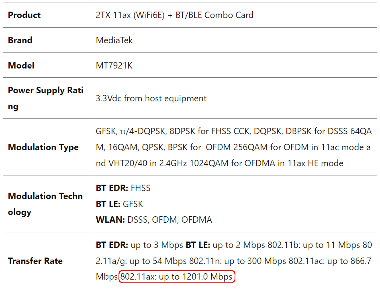
Task: Click the WLAN: DSSS, OFDM, OFDMA line
Action: click(x=154, y=220)
